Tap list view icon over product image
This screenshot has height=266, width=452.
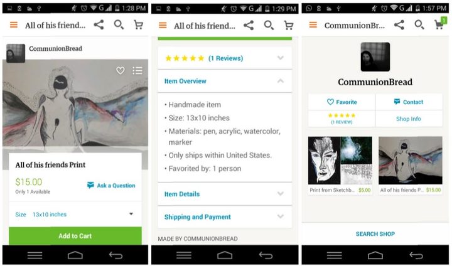(x=137, y=70)
